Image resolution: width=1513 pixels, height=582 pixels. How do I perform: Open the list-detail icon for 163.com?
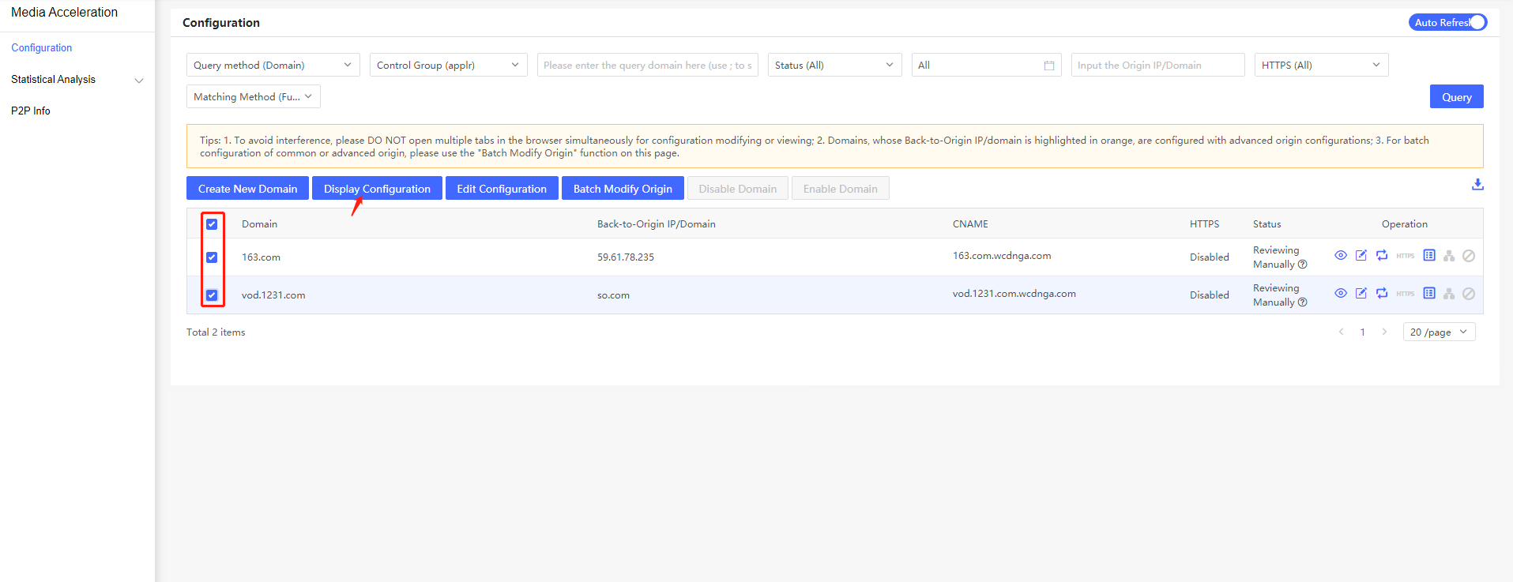[1429, 255]
